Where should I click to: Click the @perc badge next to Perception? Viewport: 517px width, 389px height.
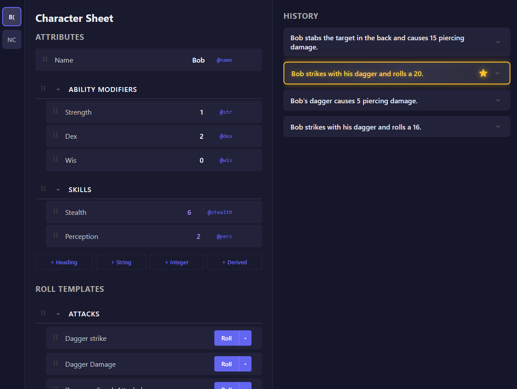[224, 236]
